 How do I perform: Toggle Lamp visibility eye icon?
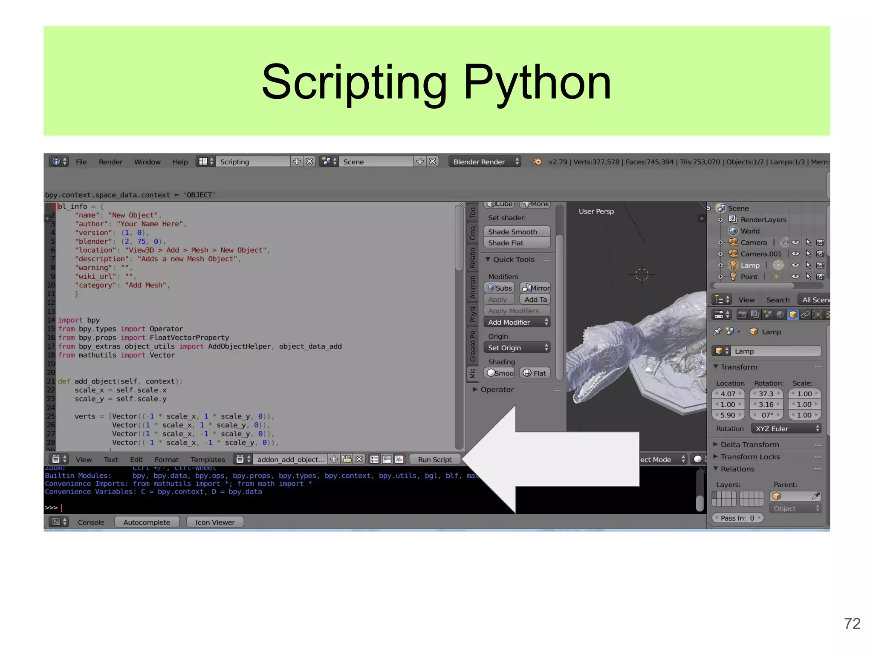click(795, 265)
